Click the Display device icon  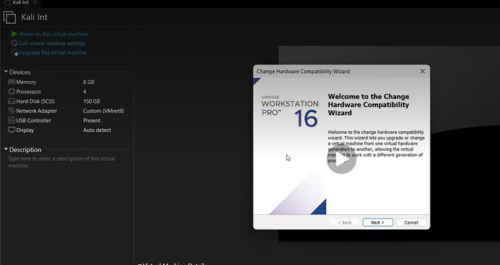click(12, 130)
